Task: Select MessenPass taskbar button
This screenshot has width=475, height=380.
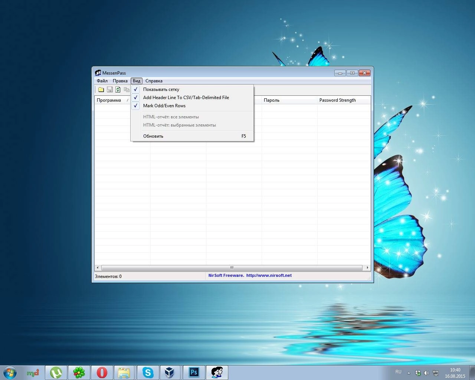Action: [217, 372]
